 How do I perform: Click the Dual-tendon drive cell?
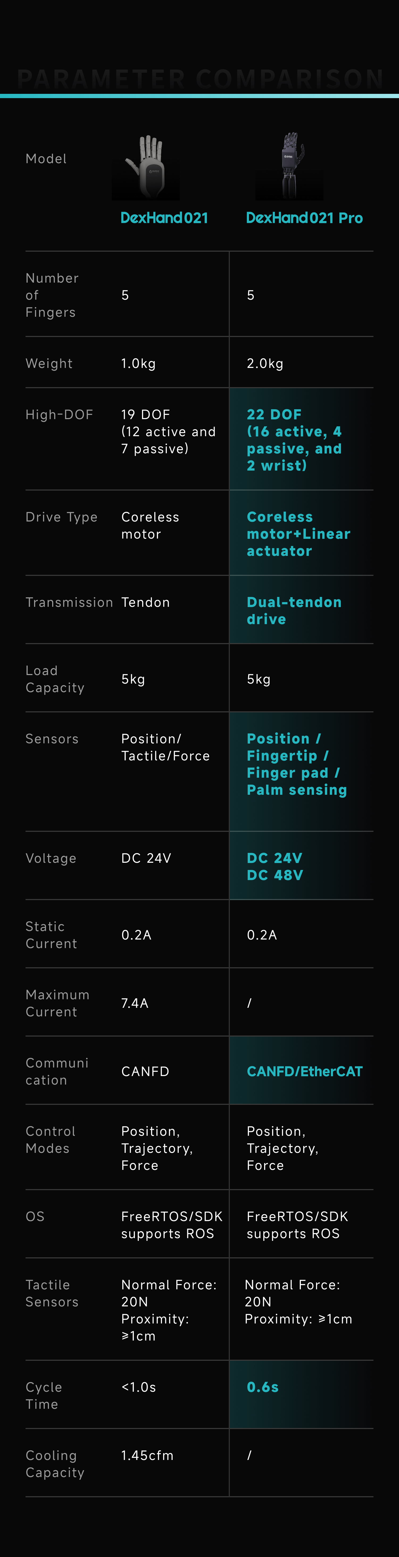point(301,610)
